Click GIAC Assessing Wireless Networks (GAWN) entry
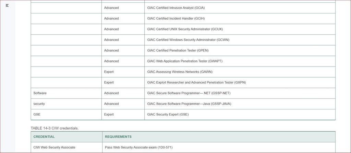 click(180, 72)
